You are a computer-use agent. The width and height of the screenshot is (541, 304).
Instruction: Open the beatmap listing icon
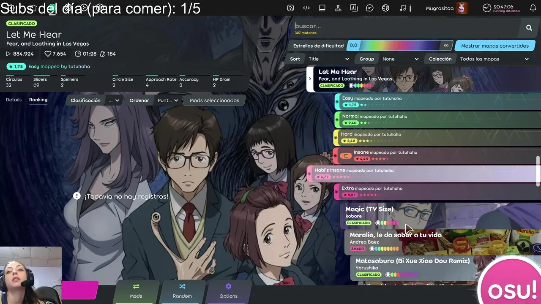(x=354, y=8)
